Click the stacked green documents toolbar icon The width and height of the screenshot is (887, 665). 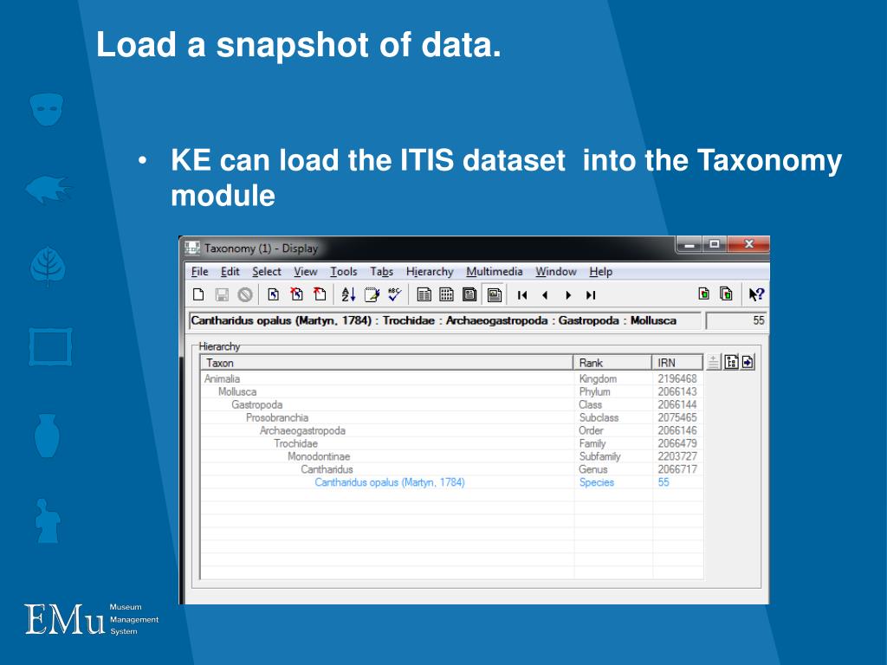tap(726, 294)
